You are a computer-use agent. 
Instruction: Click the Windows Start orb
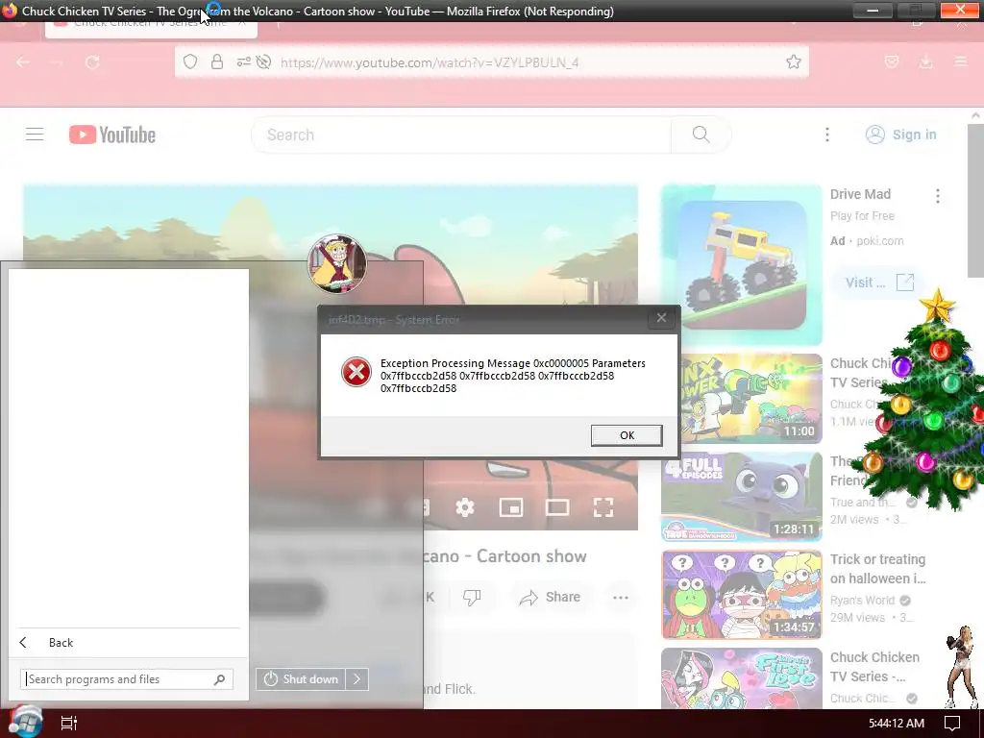click(25, 723)
